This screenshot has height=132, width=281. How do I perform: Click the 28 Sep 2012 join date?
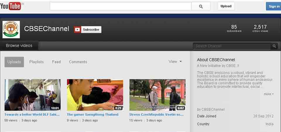tap(263, 116)
